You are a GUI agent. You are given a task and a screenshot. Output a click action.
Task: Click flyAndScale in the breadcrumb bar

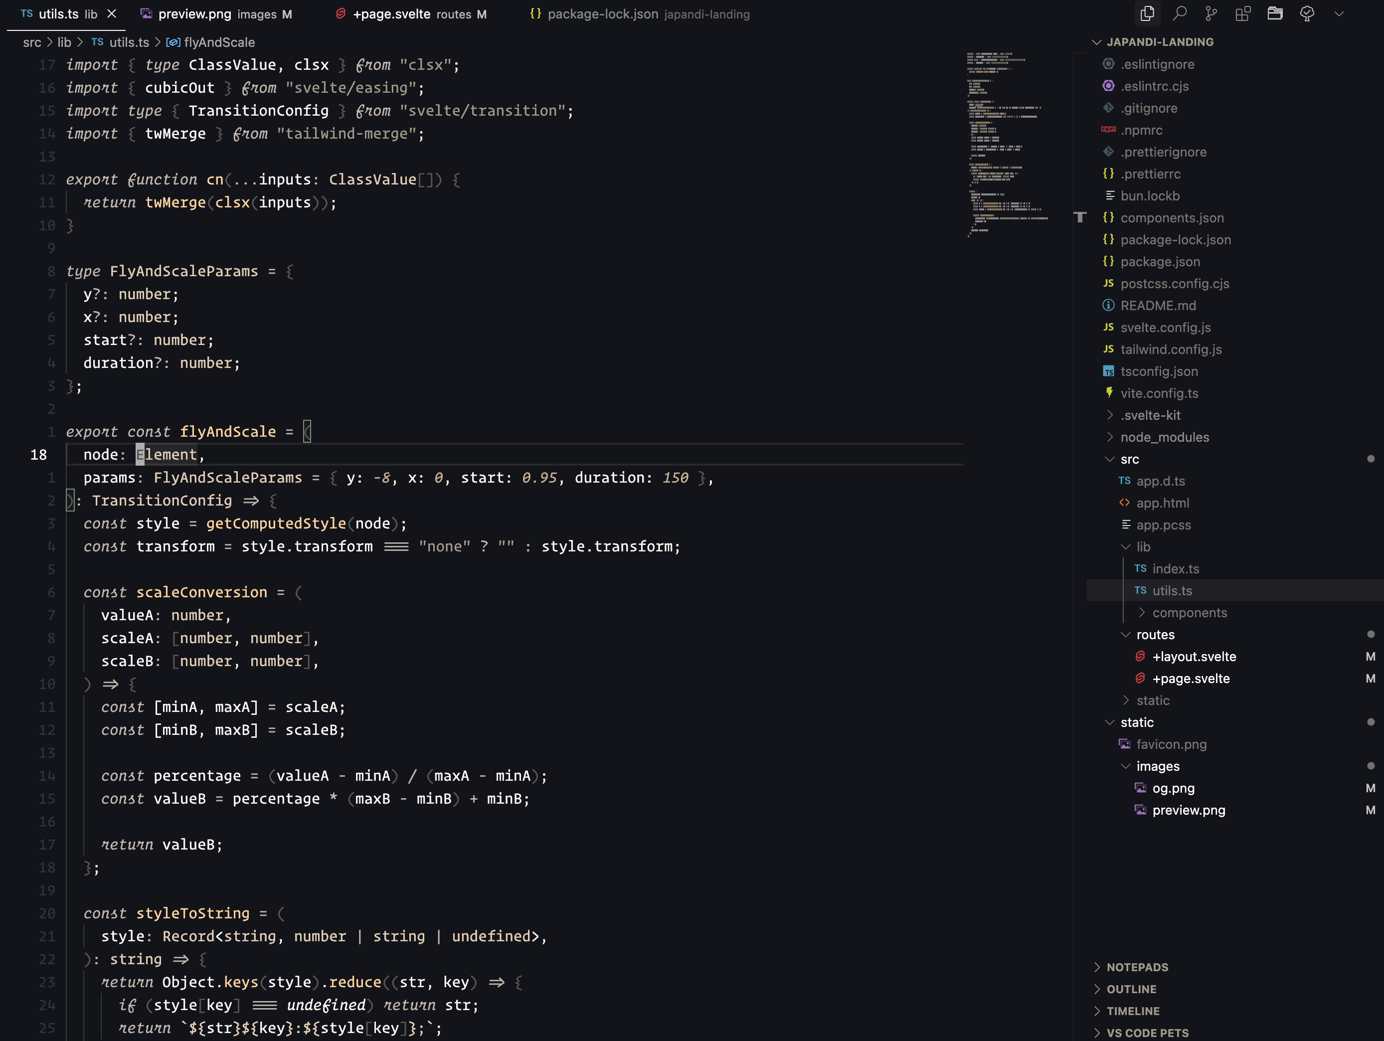[219, 42]
